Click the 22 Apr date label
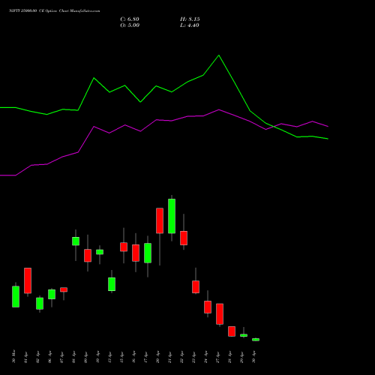The height and width of the screenshot is (375, 375). pos(181,357)
